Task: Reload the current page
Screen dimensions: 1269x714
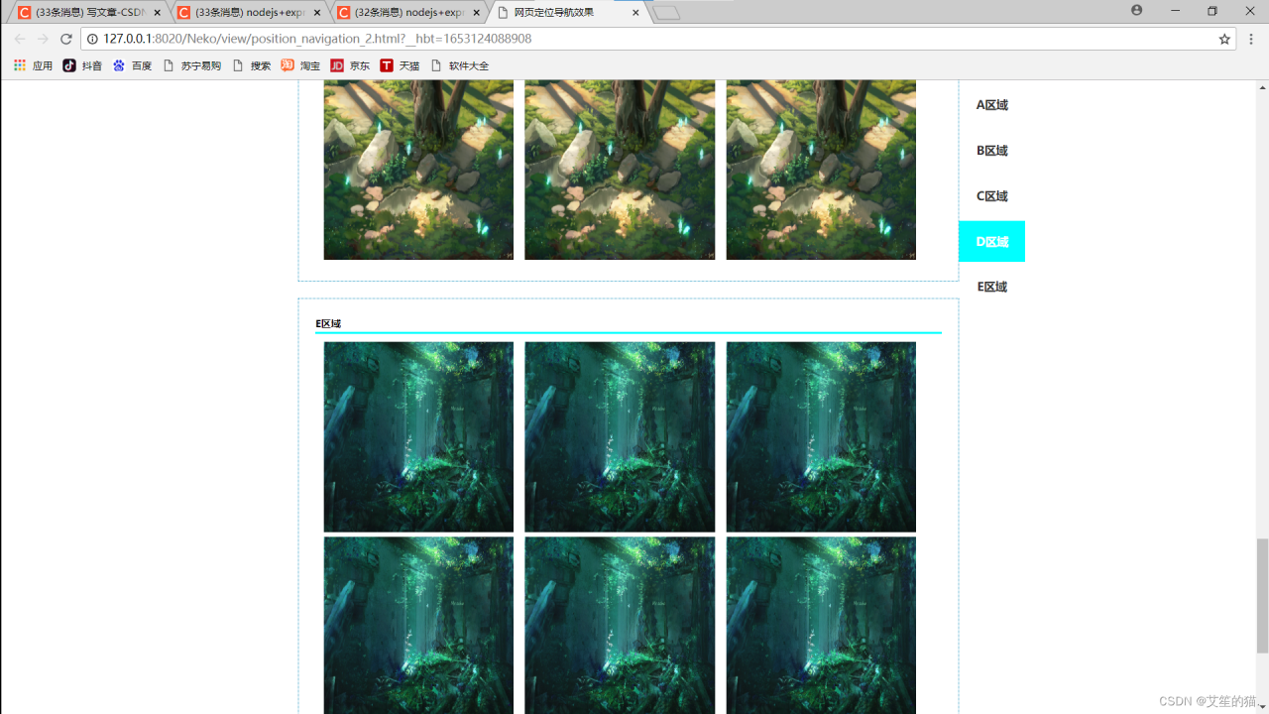Action: tap(66, 39)
